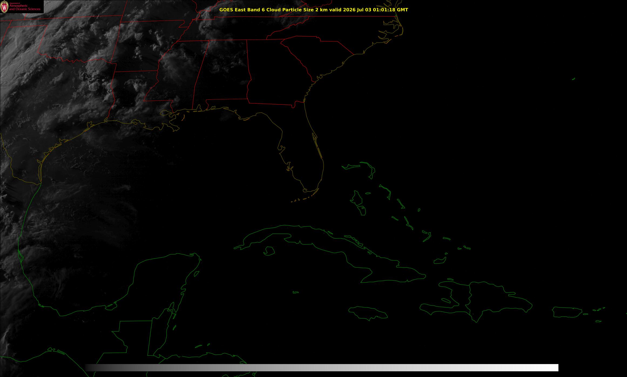The image size is (627, 377).
Task: Click inside the Florida peninsula outline
Action: click(x=305, y=154)
